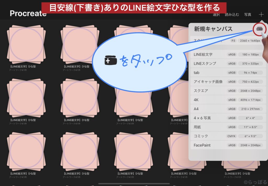Viewport: 268px width, 186px height.
Task: Tap the sRGB badge in LINE絵文字 row
Action: [232, 54]
